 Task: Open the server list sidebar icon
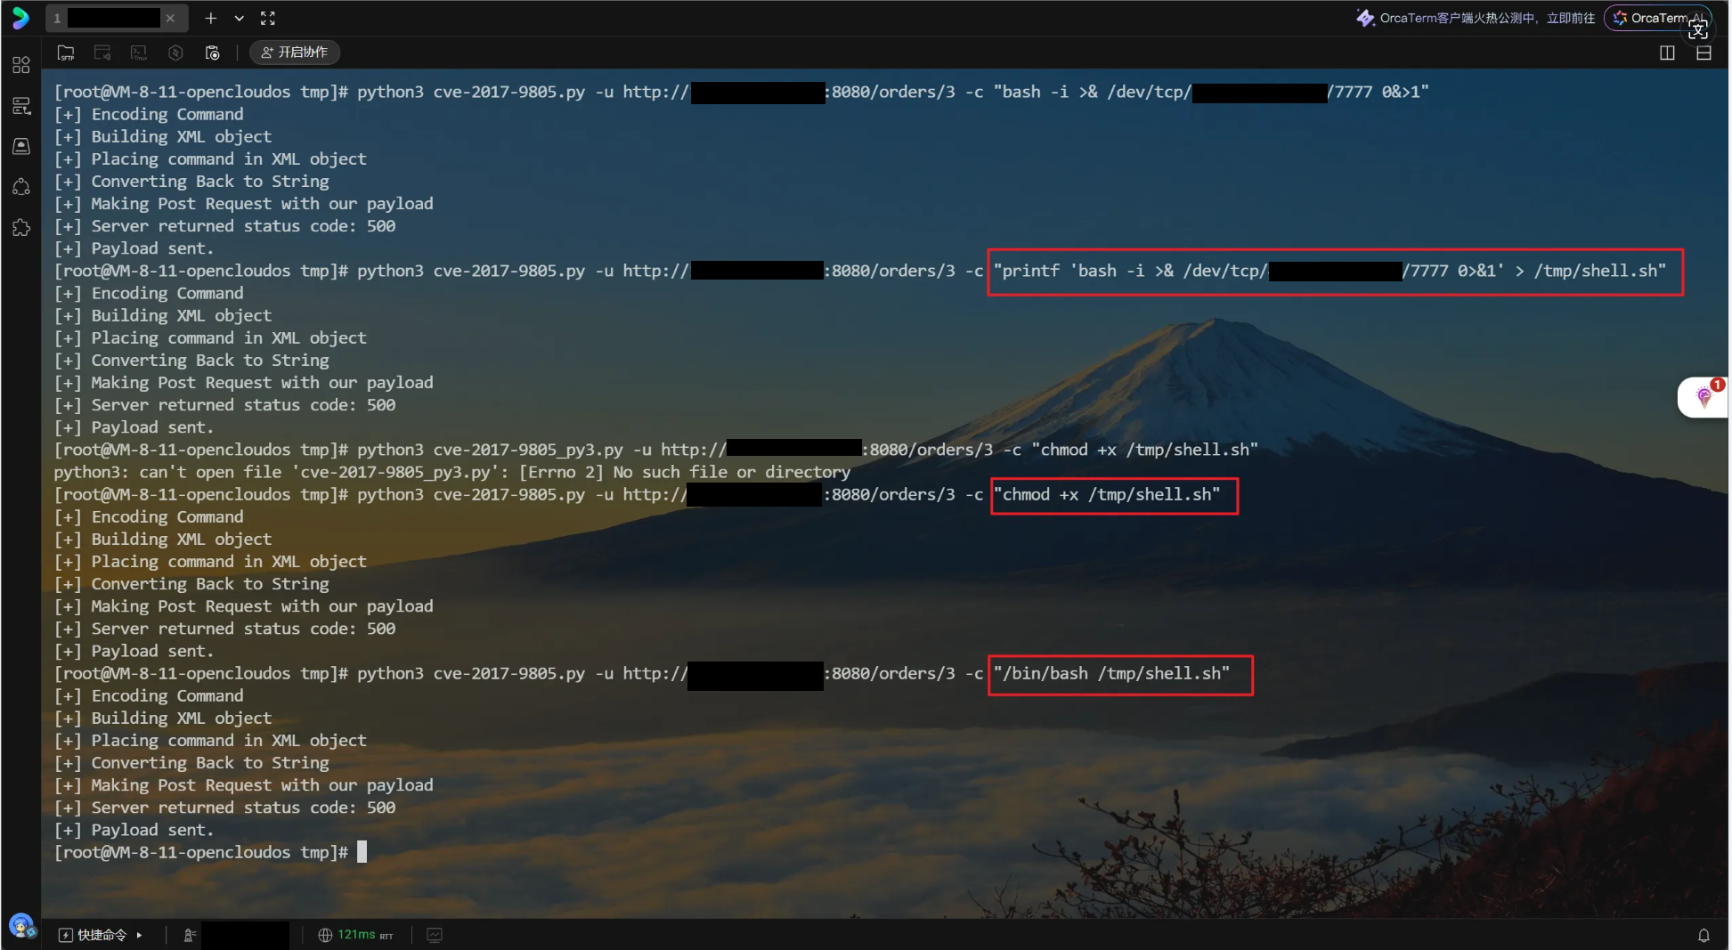tap(21, 106)
